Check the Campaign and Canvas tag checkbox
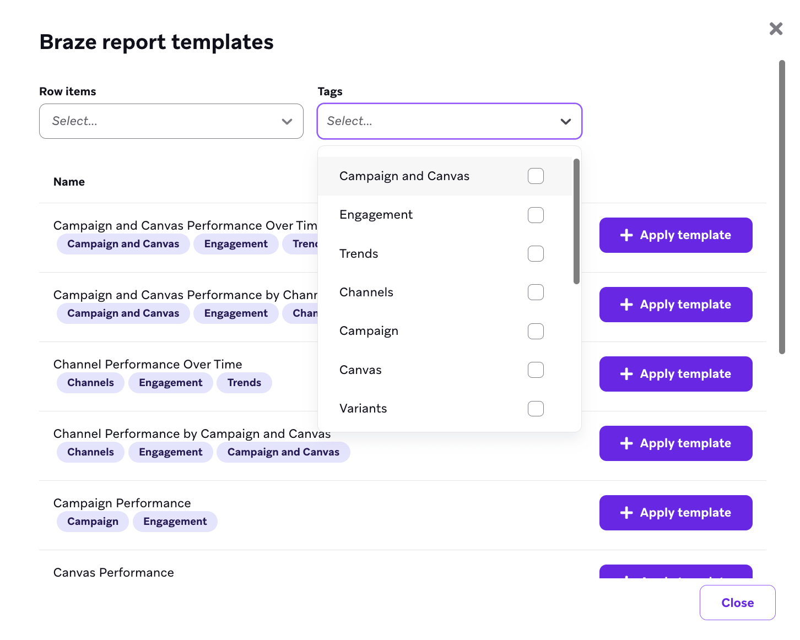 pyautogui.click(x=536, y=176)
